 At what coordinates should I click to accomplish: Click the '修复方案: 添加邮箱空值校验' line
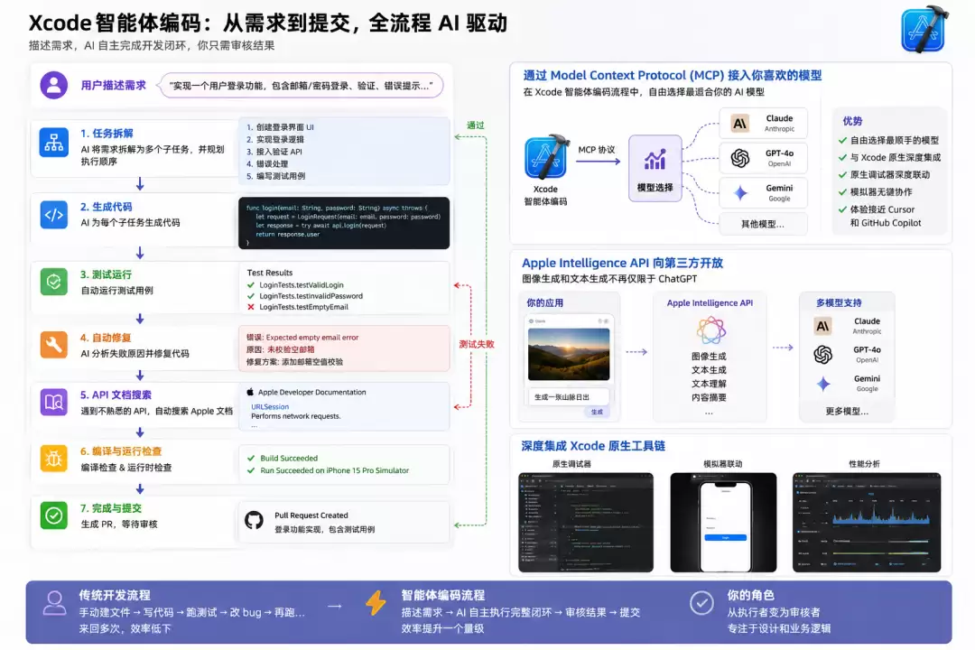294,361
